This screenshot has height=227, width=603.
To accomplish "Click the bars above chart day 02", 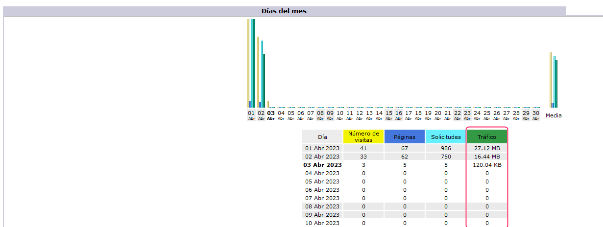I will coord(262,73).
